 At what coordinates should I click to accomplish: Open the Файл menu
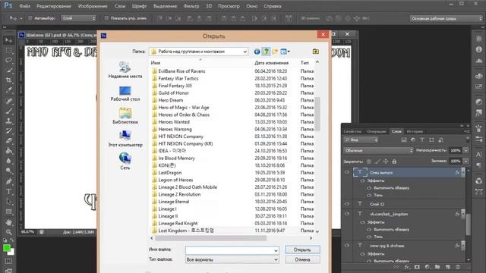tap(24, 6)
